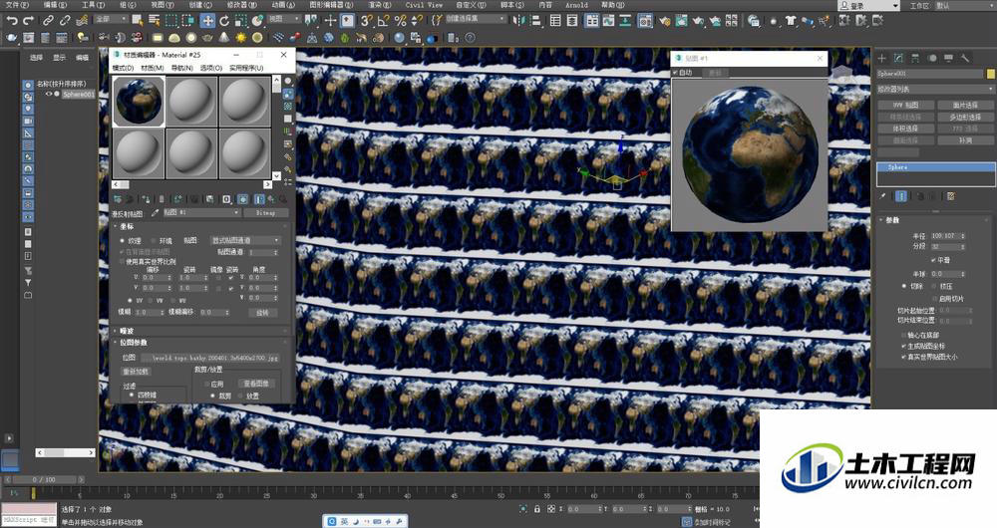Select the 环境 radio button
This screenshot has height=528, width=997.
pos(154,241)
